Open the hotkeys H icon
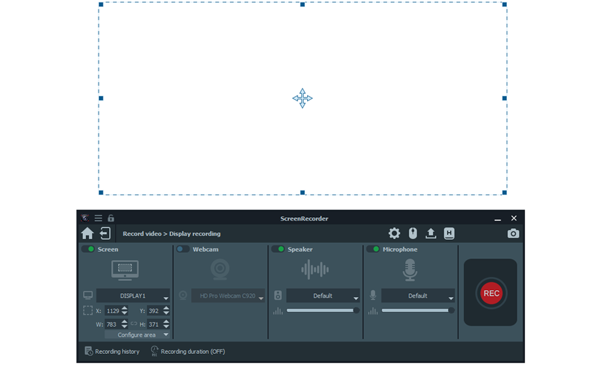The width and height of the screenshot is (596, 368). pos(449,233)
